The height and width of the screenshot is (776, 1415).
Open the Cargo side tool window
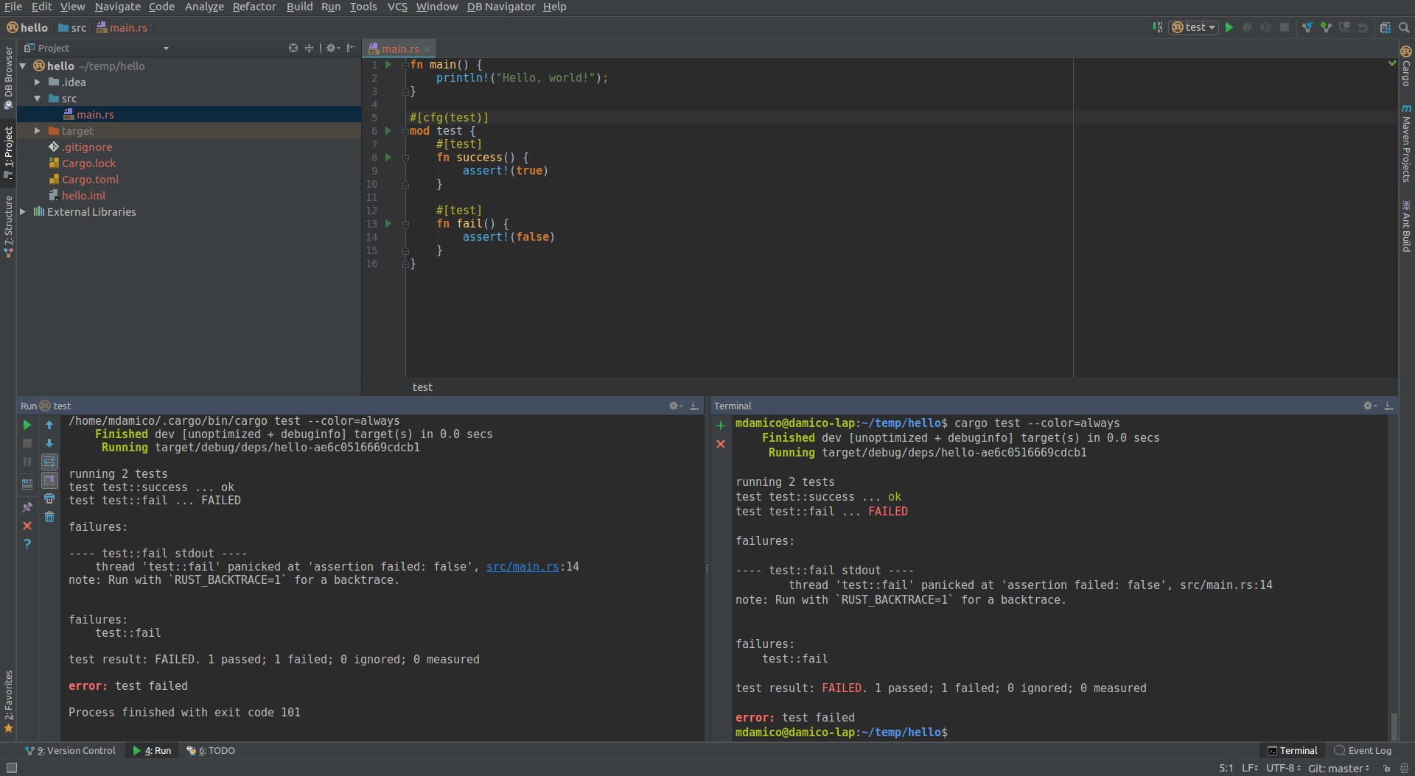point(1406,66)
